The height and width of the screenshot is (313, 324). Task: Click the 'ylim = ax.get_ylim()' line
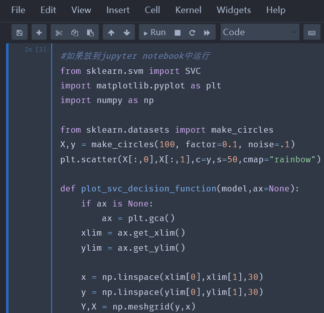tap(133, 248)
